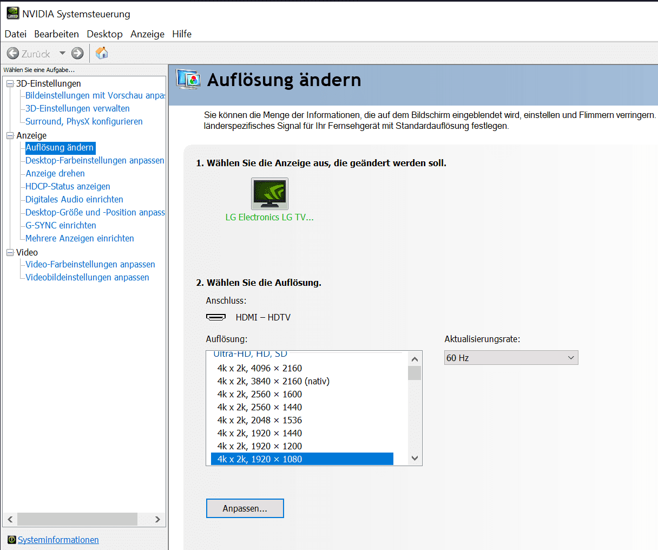The height and width of the screenshot is (550, 658).
Task: Open 3D-Einstellungen verwalten
Action: click(x=77, y=108)
